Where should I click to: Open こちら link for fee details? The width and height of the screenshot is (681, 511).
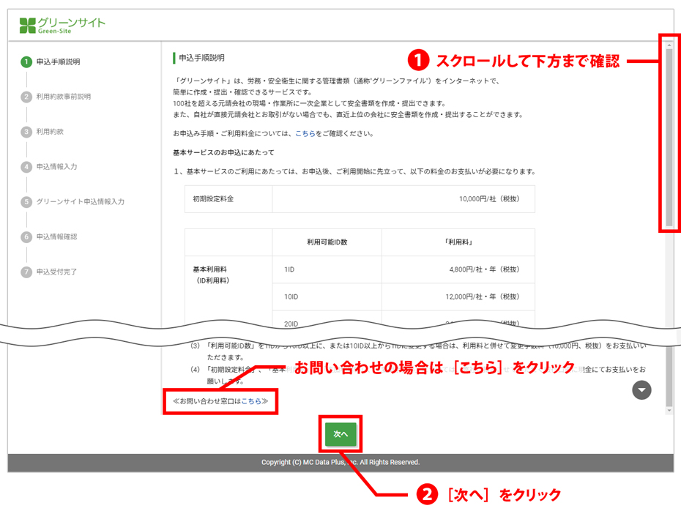305,134
